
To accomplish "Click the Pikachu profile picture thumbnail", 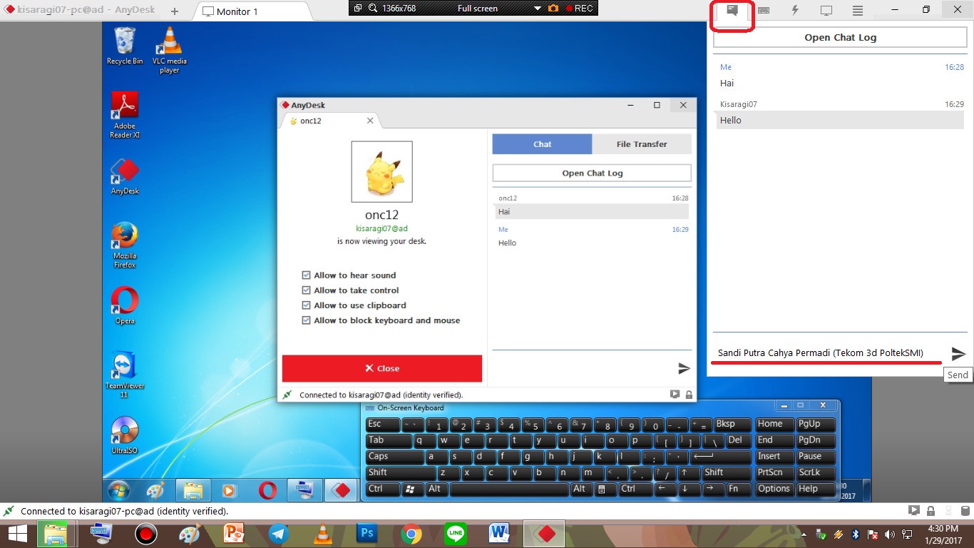I will tap(381, 172).
